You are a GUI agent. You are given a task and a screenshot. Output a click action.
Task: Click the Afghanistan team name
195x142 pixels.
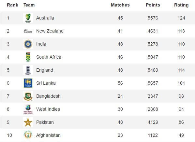(48, 135)
